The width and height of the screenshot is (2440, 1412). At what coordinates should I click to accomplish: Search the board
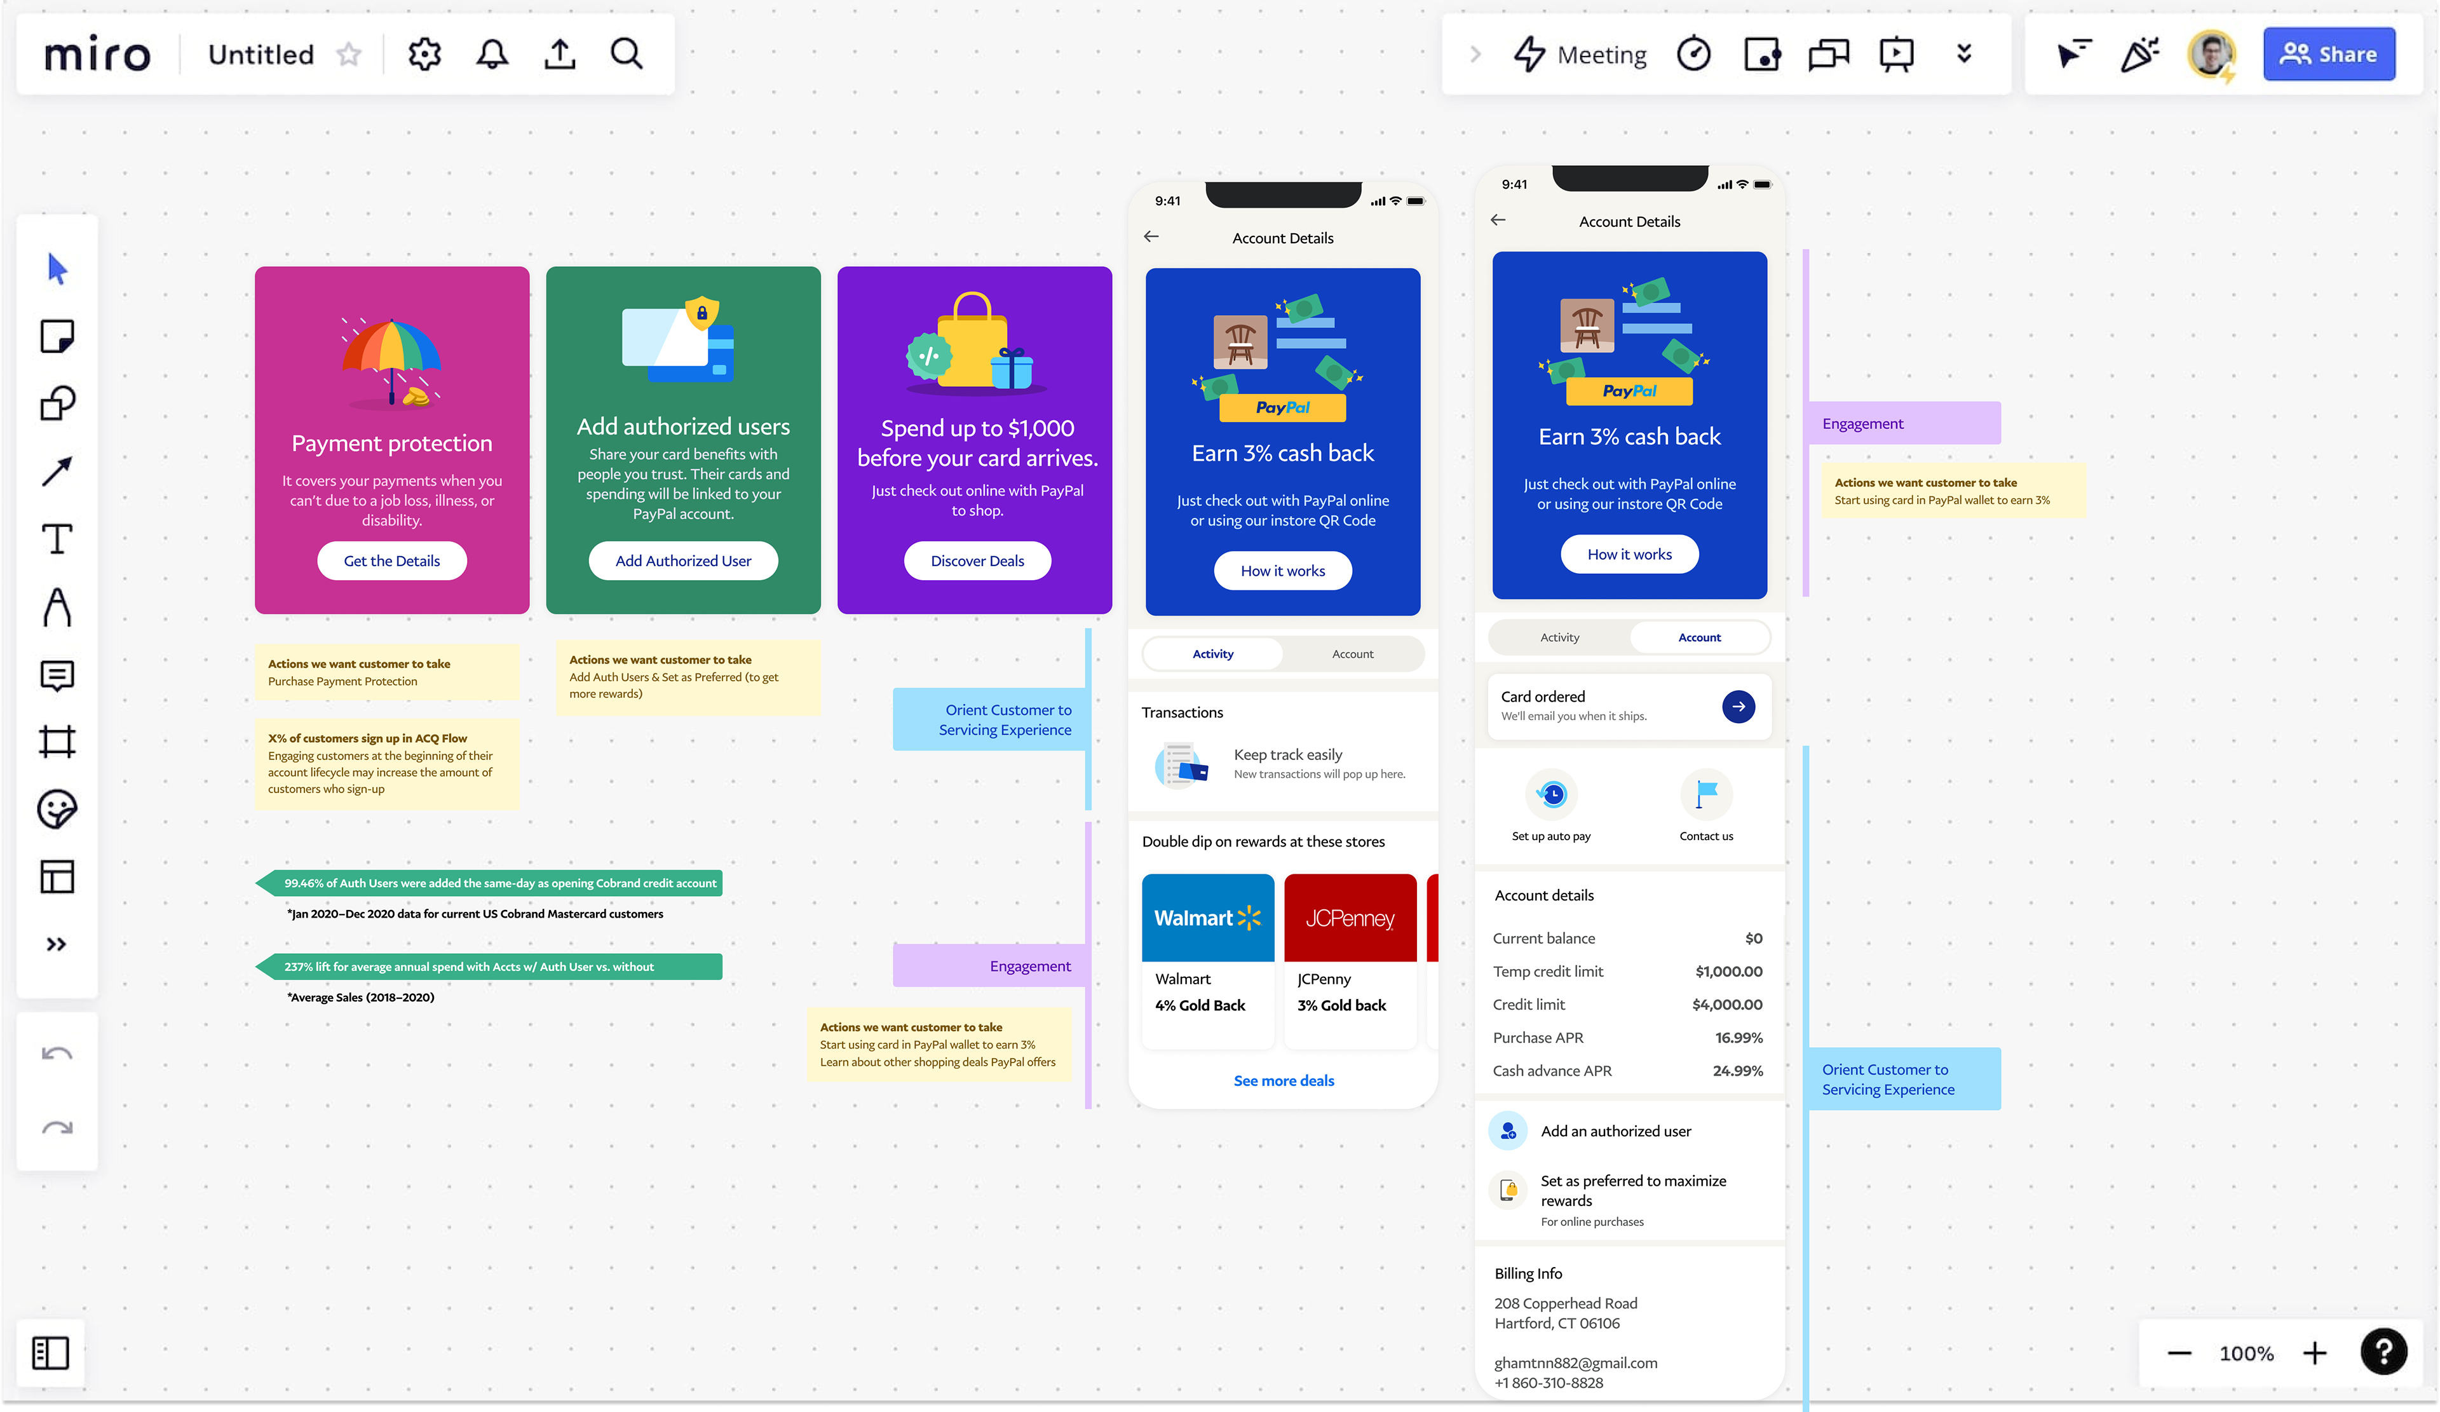(627, 54)
